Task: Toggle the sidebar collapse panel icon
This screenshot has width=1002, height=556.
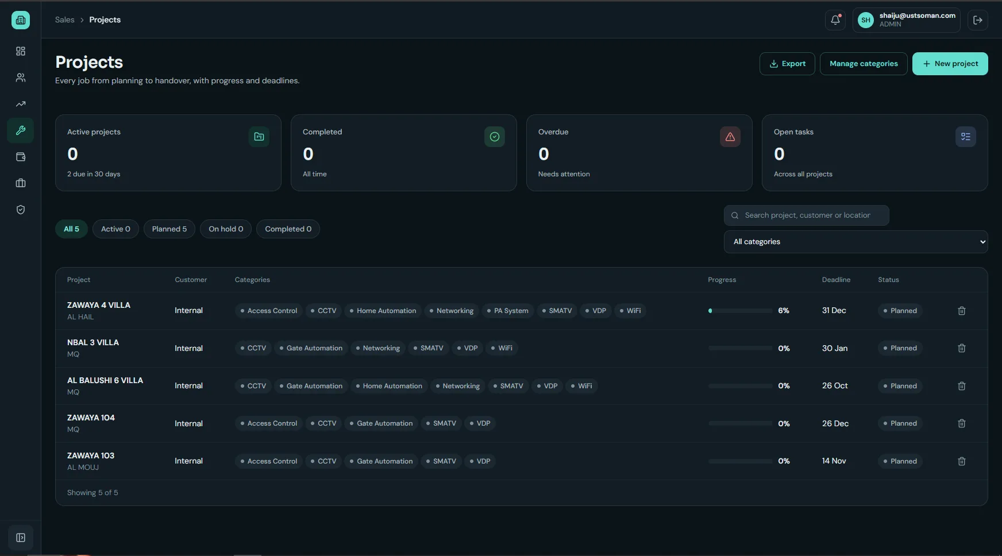Action: tap(21, 538)
